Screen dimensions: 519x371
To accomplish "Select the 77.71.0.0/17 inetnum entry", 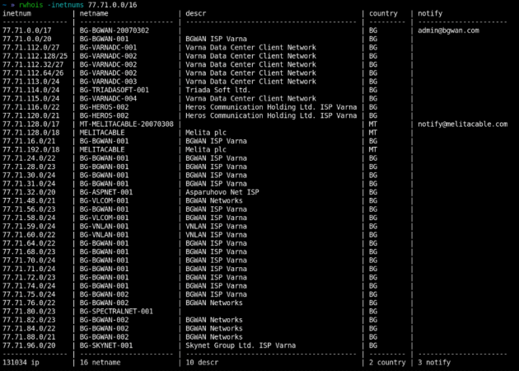I will 27,31.
